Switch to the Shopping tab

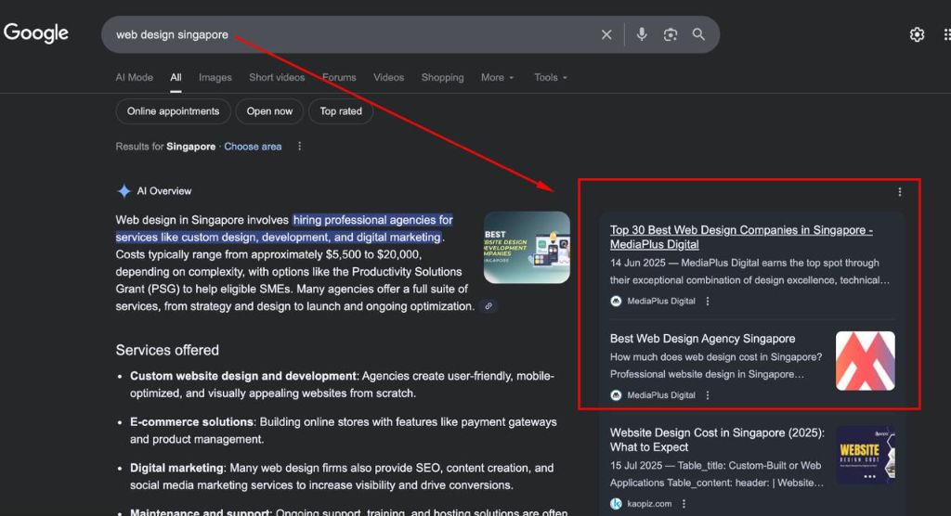pos(443,78)
